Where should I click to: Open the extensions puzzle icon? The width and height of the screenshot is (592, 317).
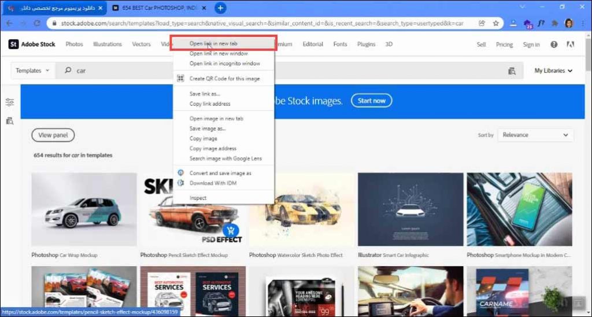tap(554, 23)
